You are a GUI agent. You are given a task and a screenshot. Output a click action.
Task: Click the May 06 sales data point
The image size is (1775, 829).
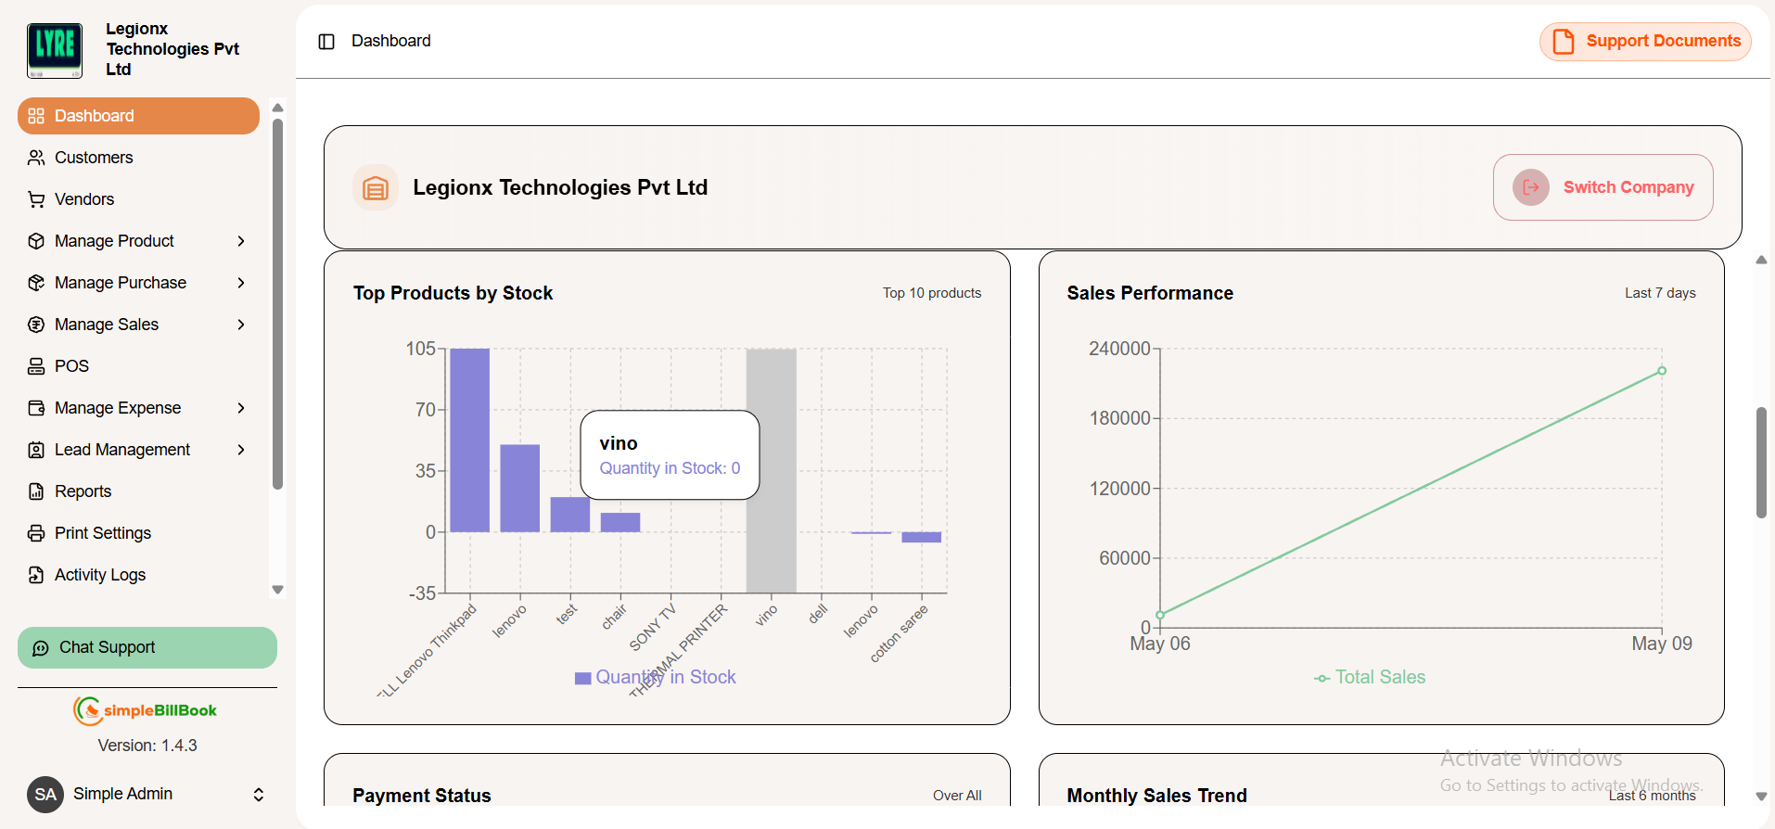coord(1160,615)
